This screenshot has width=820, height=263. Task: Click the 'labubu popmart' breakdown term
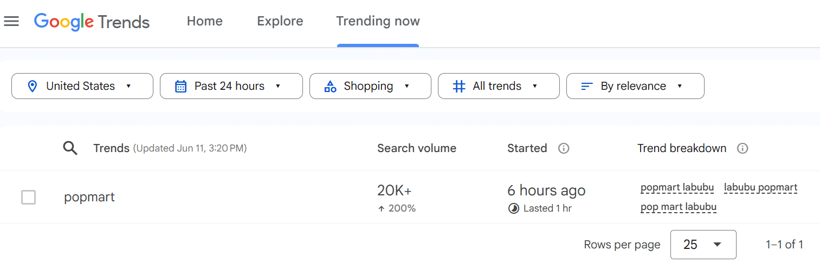[760, 188]
